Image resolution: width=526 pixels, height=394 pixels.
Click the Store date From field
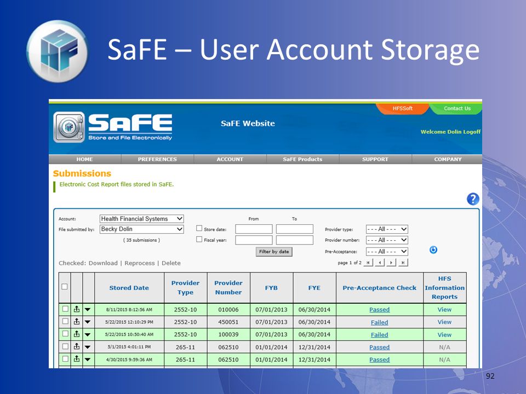pyautogui.click(x=254, y=229)
